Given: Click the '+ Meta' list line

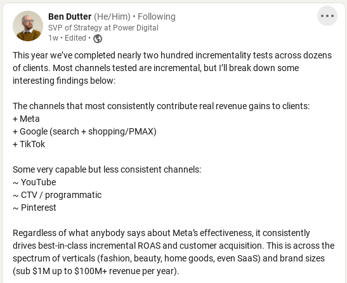Looking at the screenshot, I should (x=26, y=119).
